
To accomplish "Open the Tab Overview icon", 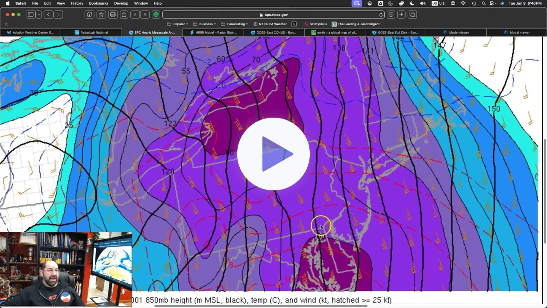I will [412, 15].
